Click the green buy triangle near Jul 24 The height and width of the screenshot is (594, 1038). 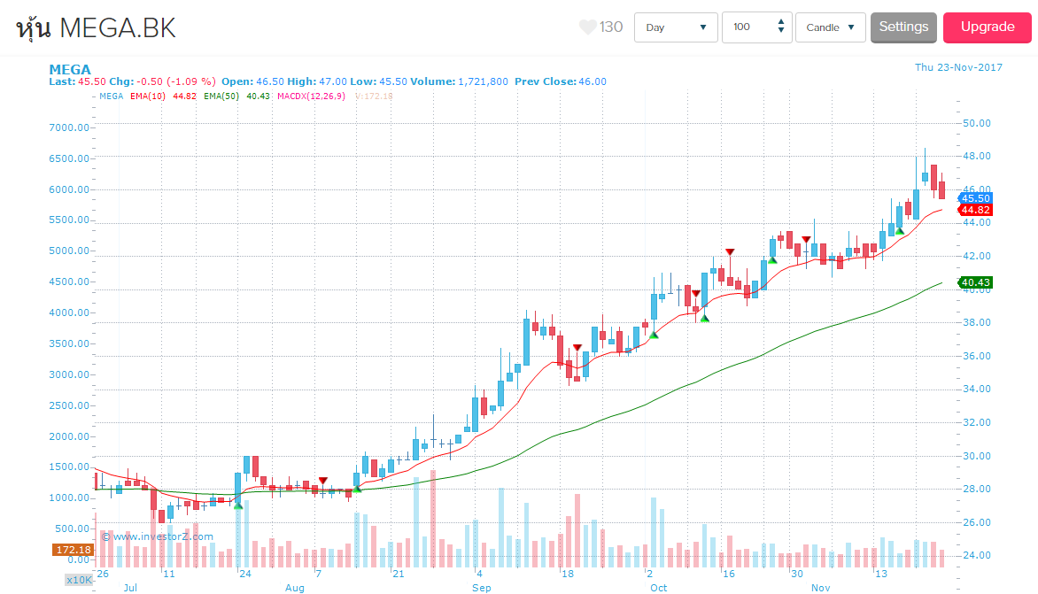tap(238, 505)
